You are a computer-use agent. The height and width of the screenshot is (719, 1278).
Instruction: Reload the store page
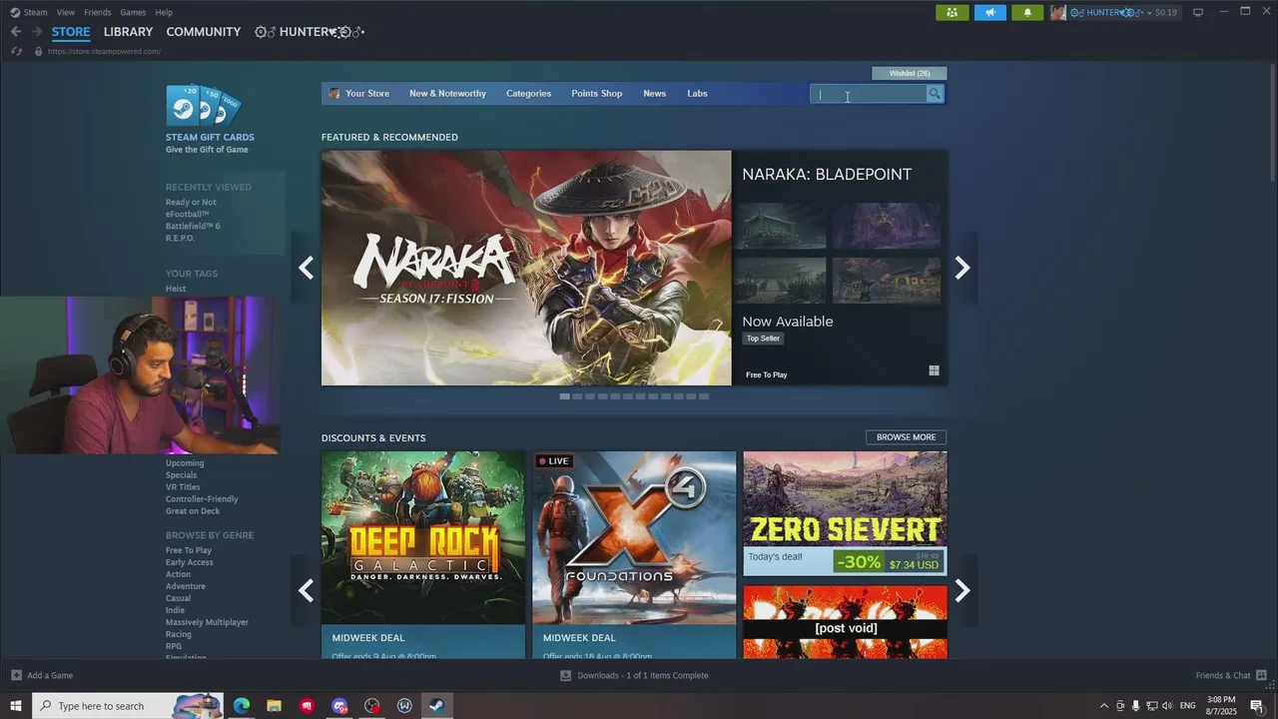pyautogui.click(x=15, y=51)
